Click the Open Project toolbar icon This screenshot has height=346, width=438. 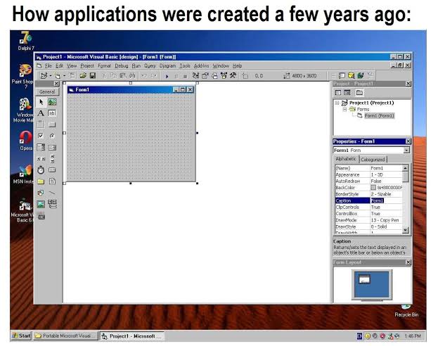[83, 75]
